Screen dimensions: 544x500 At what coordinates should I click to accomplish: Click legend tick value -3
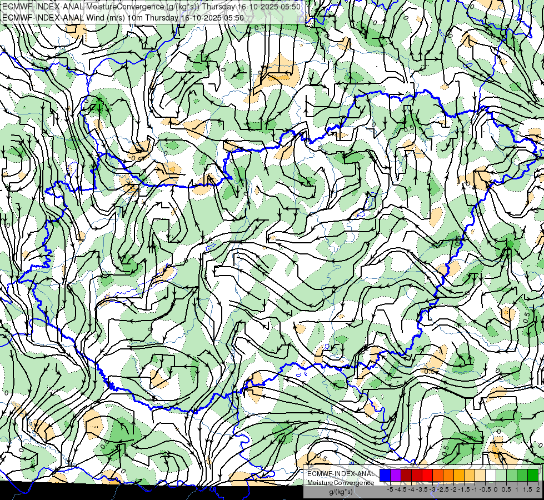433,489
